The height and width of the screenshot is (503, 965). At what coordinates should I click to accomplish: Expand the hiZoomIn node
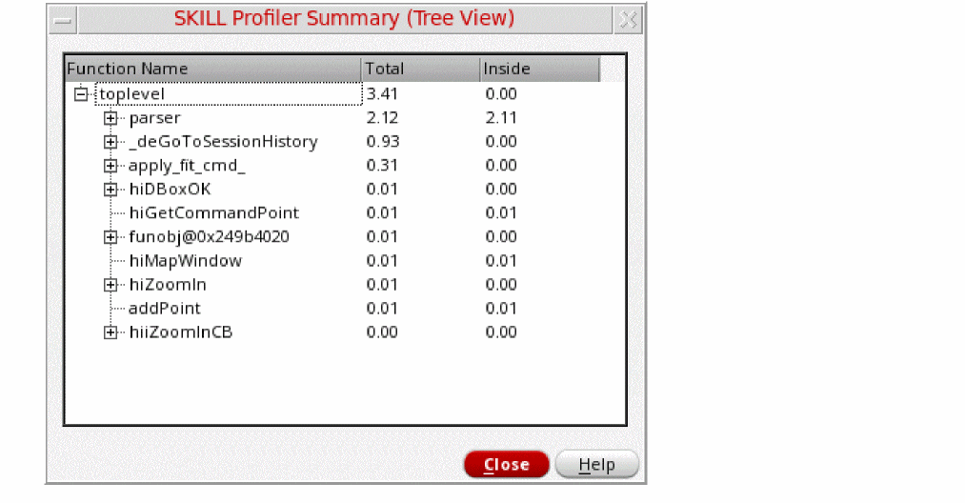point(111,285)
